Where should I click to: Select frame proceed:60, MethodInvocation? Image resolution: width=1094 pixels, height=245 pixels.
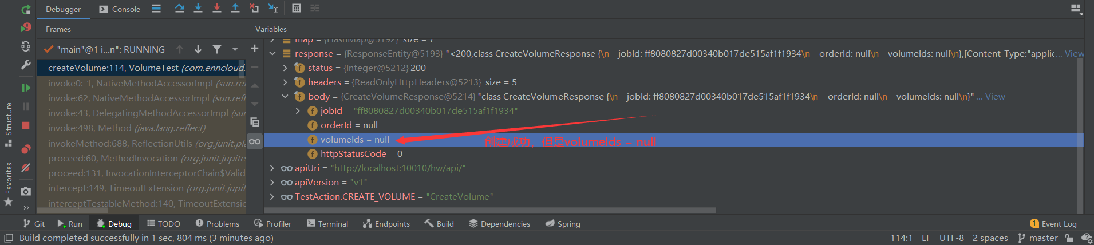pyautogui.click(x=141, y=158)
